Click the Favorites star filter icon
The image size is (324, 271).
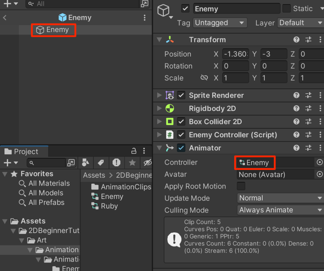click(x=132, y=163)
